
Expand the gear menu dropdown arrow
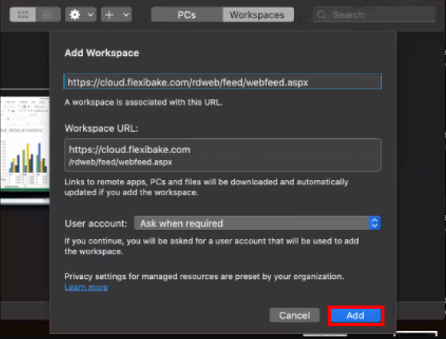click(90, 14)
